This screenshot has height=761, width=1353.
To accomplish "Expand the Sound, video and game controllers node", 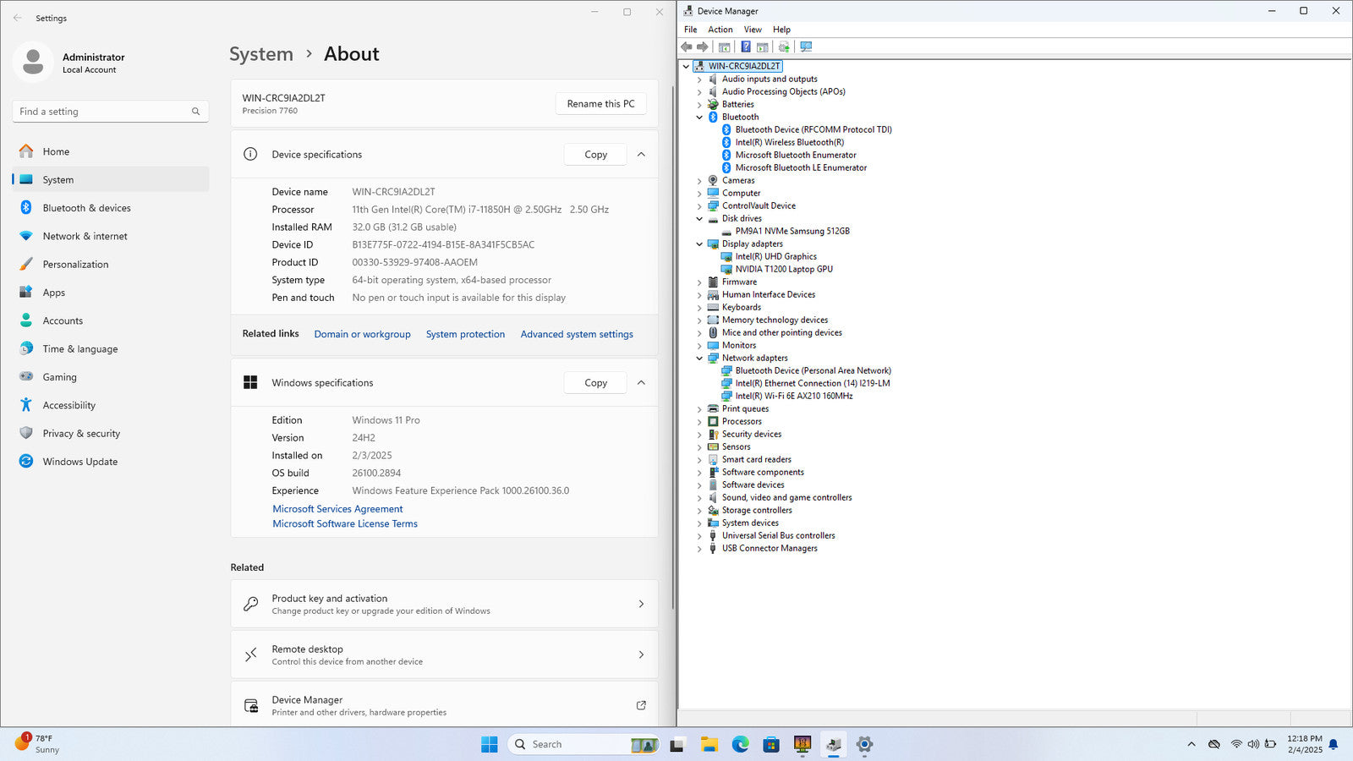I will (x=699, y=497).
